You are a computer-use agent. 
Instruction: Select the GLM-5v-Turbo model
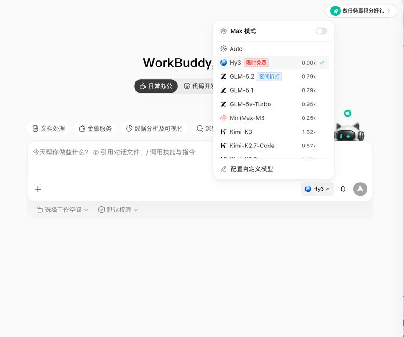(x=273, y=104)
